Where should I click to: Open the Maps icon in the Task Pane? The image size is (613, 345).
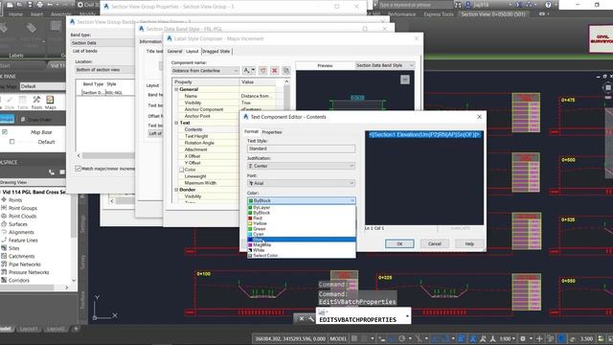pos(50,103)
